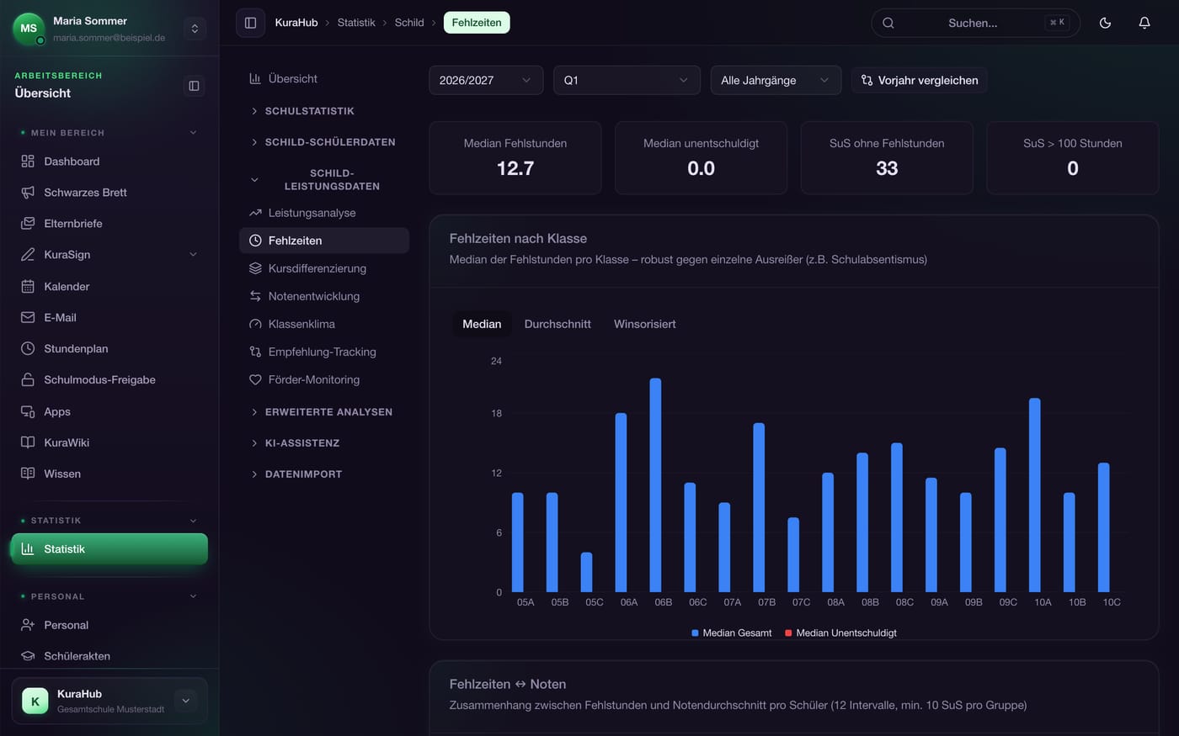Open the Schulmodus-Freigabe lock icon

click(28, 379)
